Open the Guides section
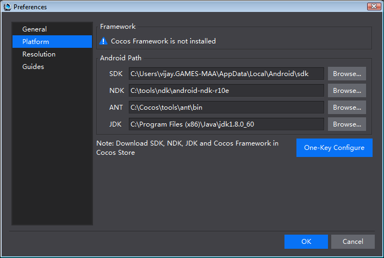The width and height of the screenshot is (384, 258). (52, 66)
